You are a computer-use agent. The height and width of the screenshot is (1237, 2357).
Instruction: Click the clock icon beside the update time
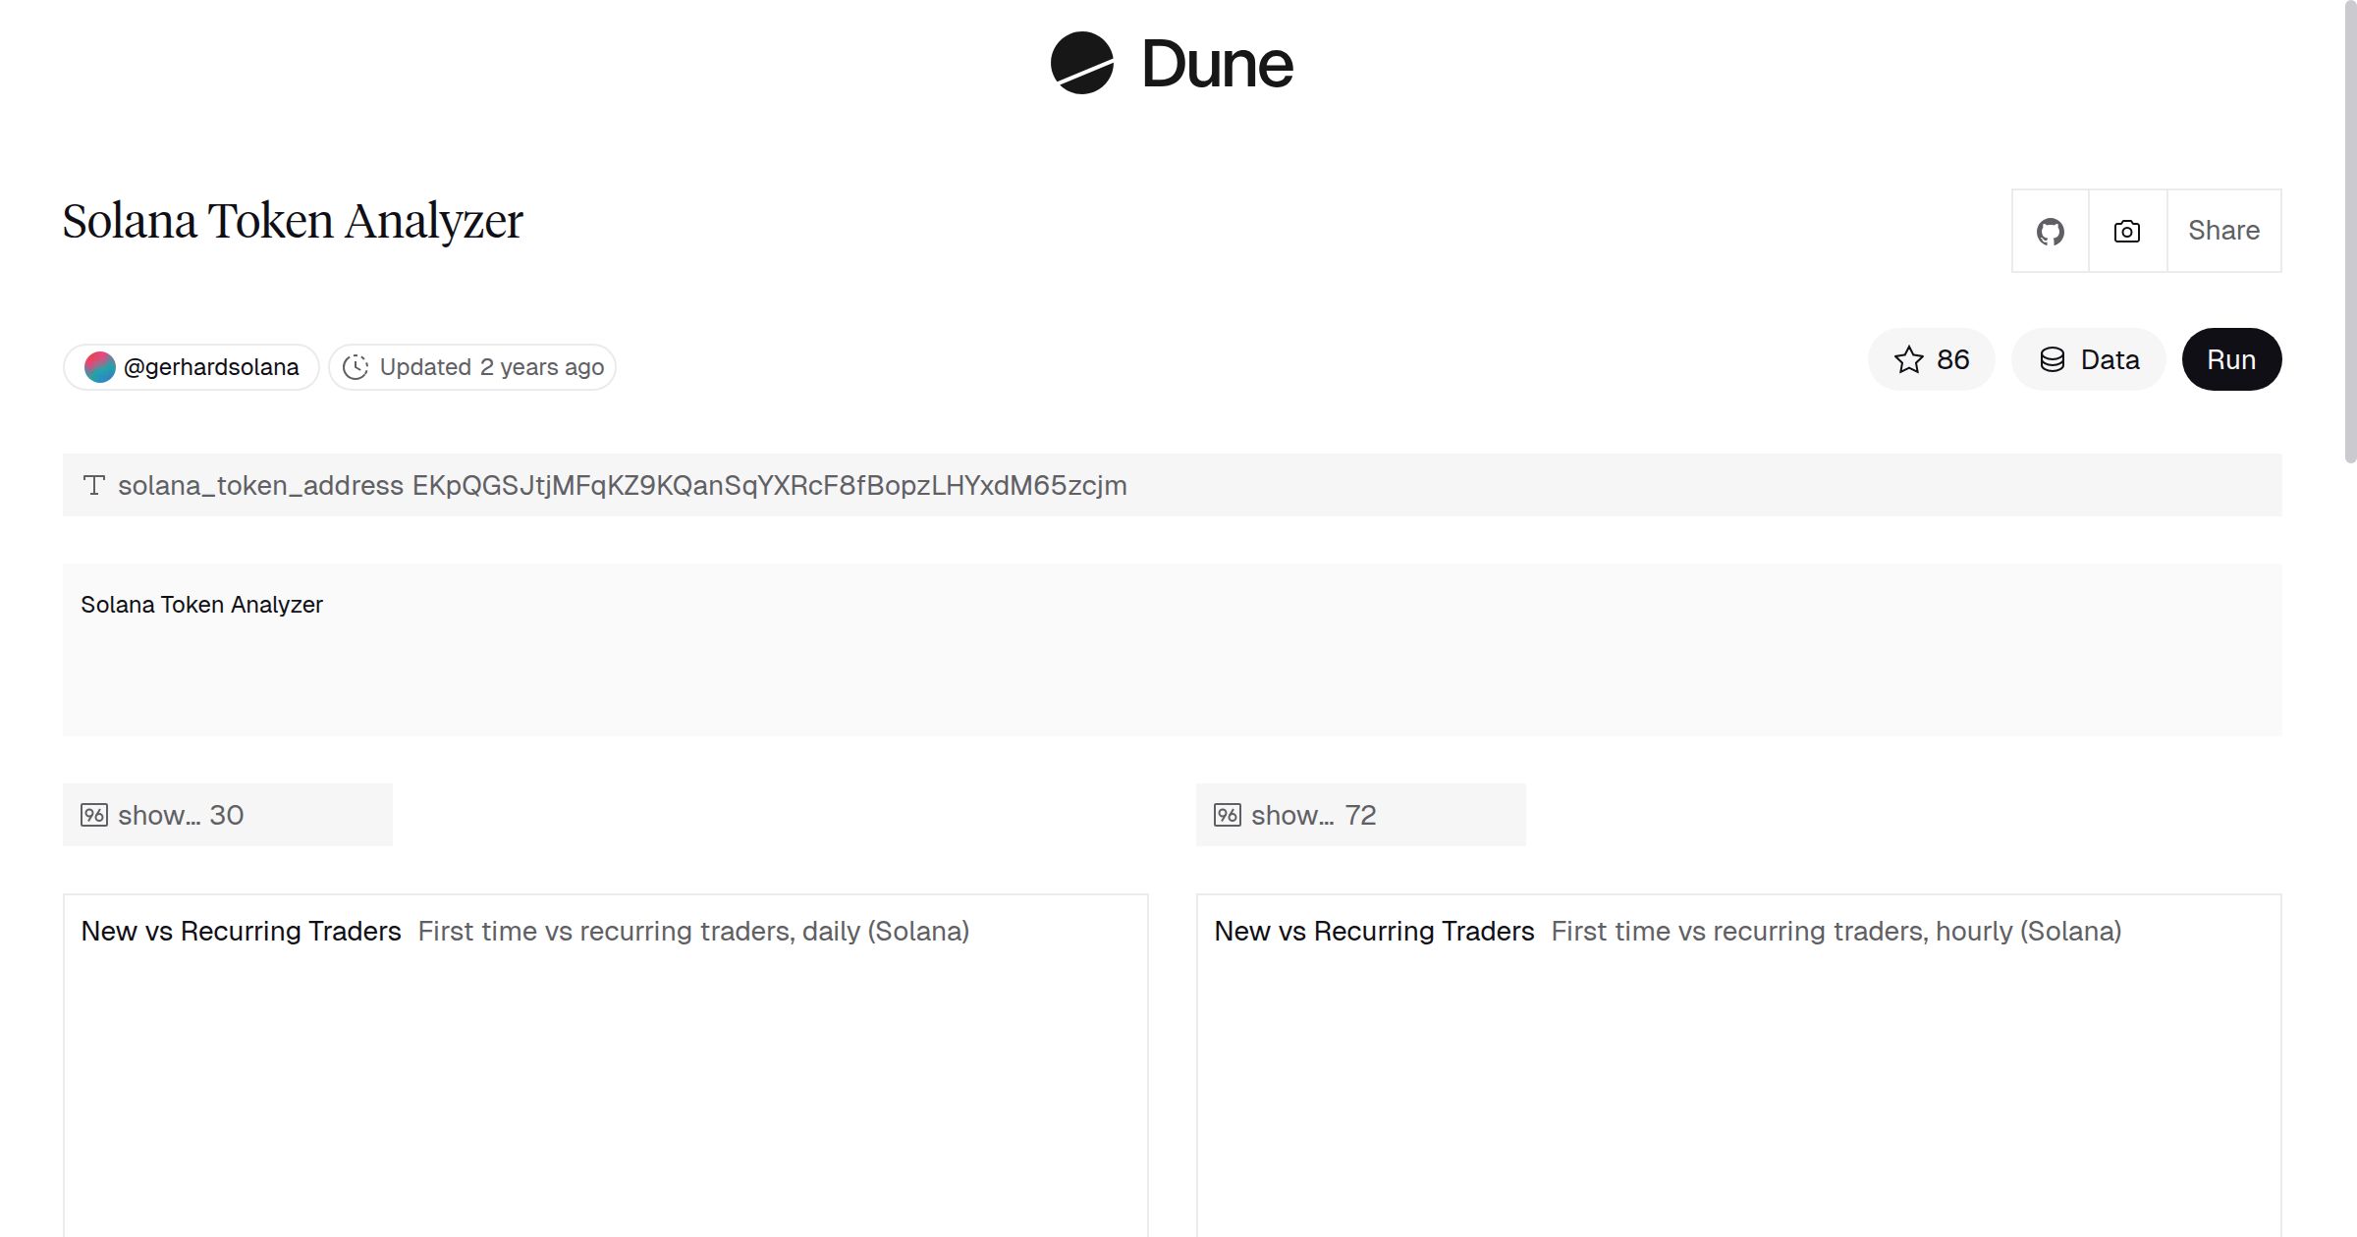356,366
